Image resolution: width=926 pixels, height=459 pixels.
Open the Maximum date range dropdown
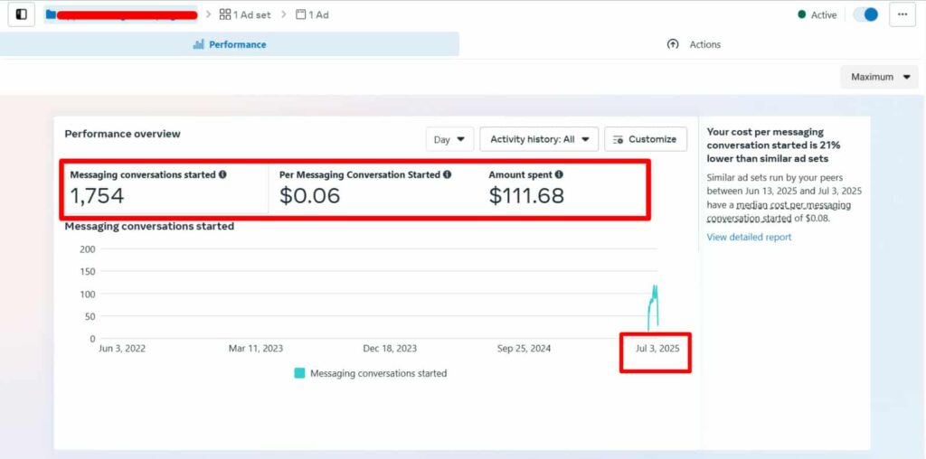(879, 77)
